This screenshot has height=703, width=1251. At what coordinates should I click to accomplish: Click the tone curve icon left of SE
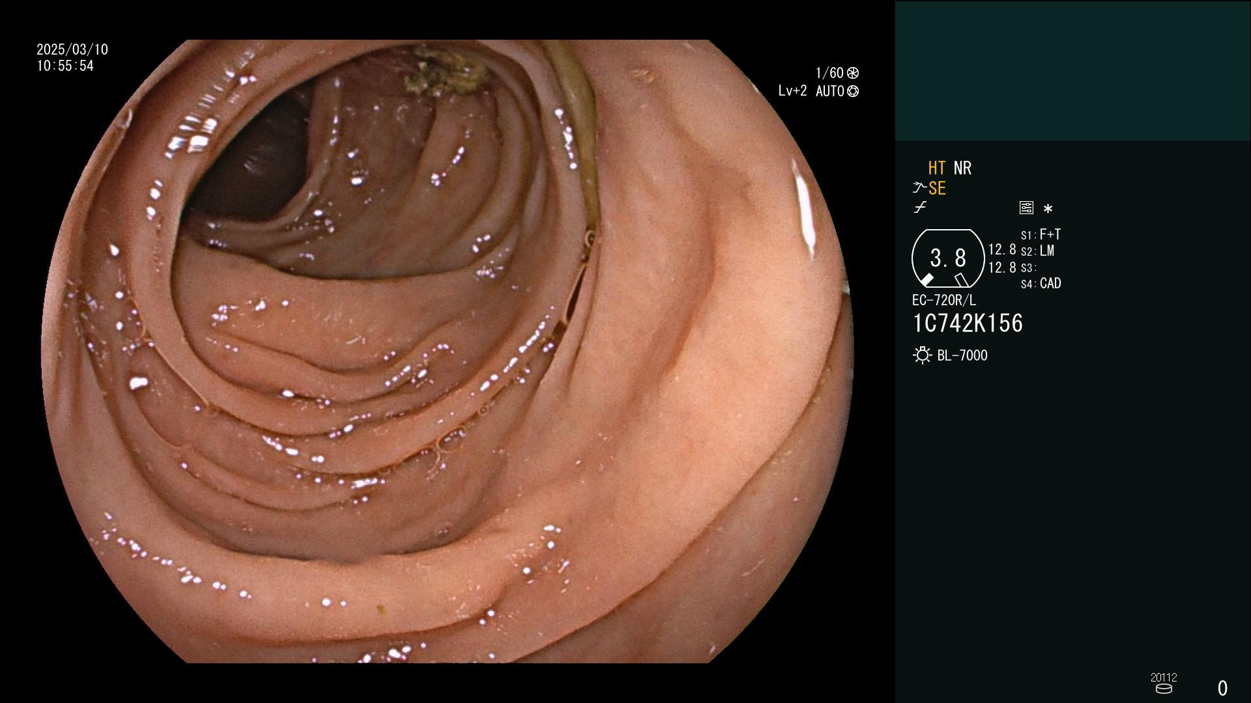919,188
